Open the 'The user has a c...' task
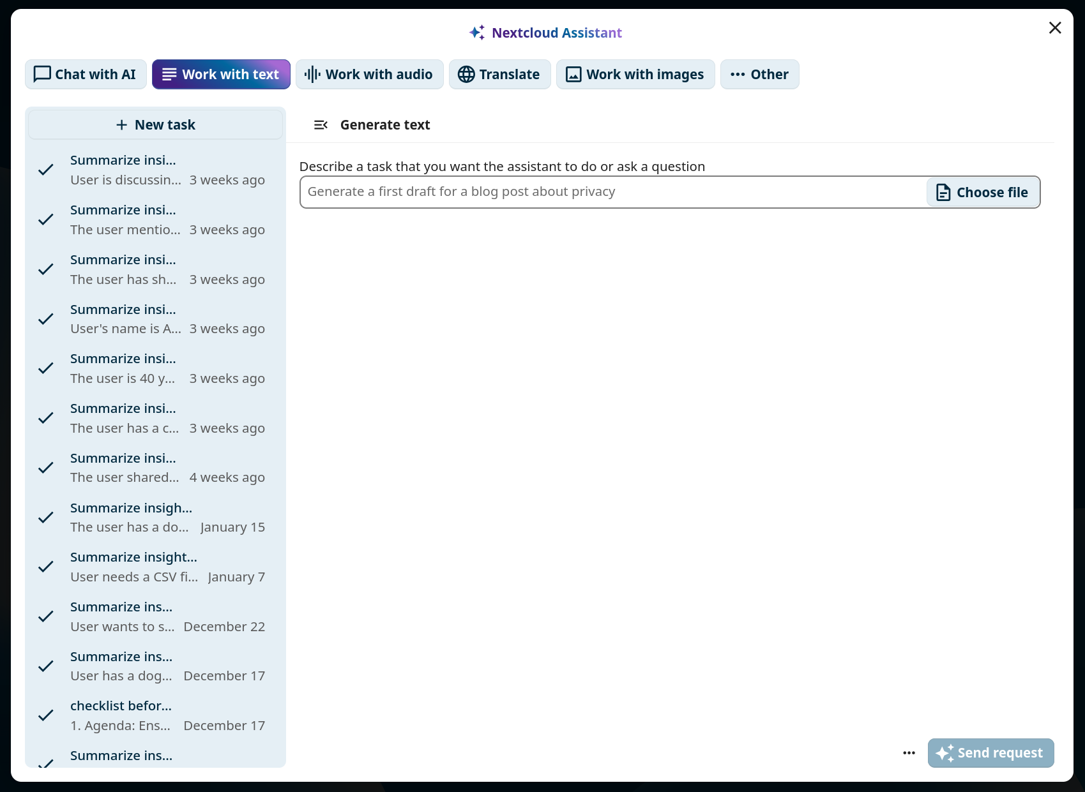 [155, 418]
